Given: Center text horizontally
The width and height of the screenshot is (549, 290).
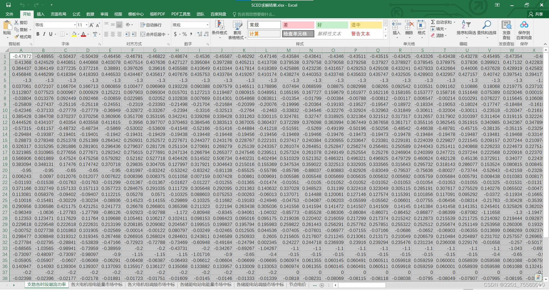Looking at the screenshot, I should (x=113, y=34).
